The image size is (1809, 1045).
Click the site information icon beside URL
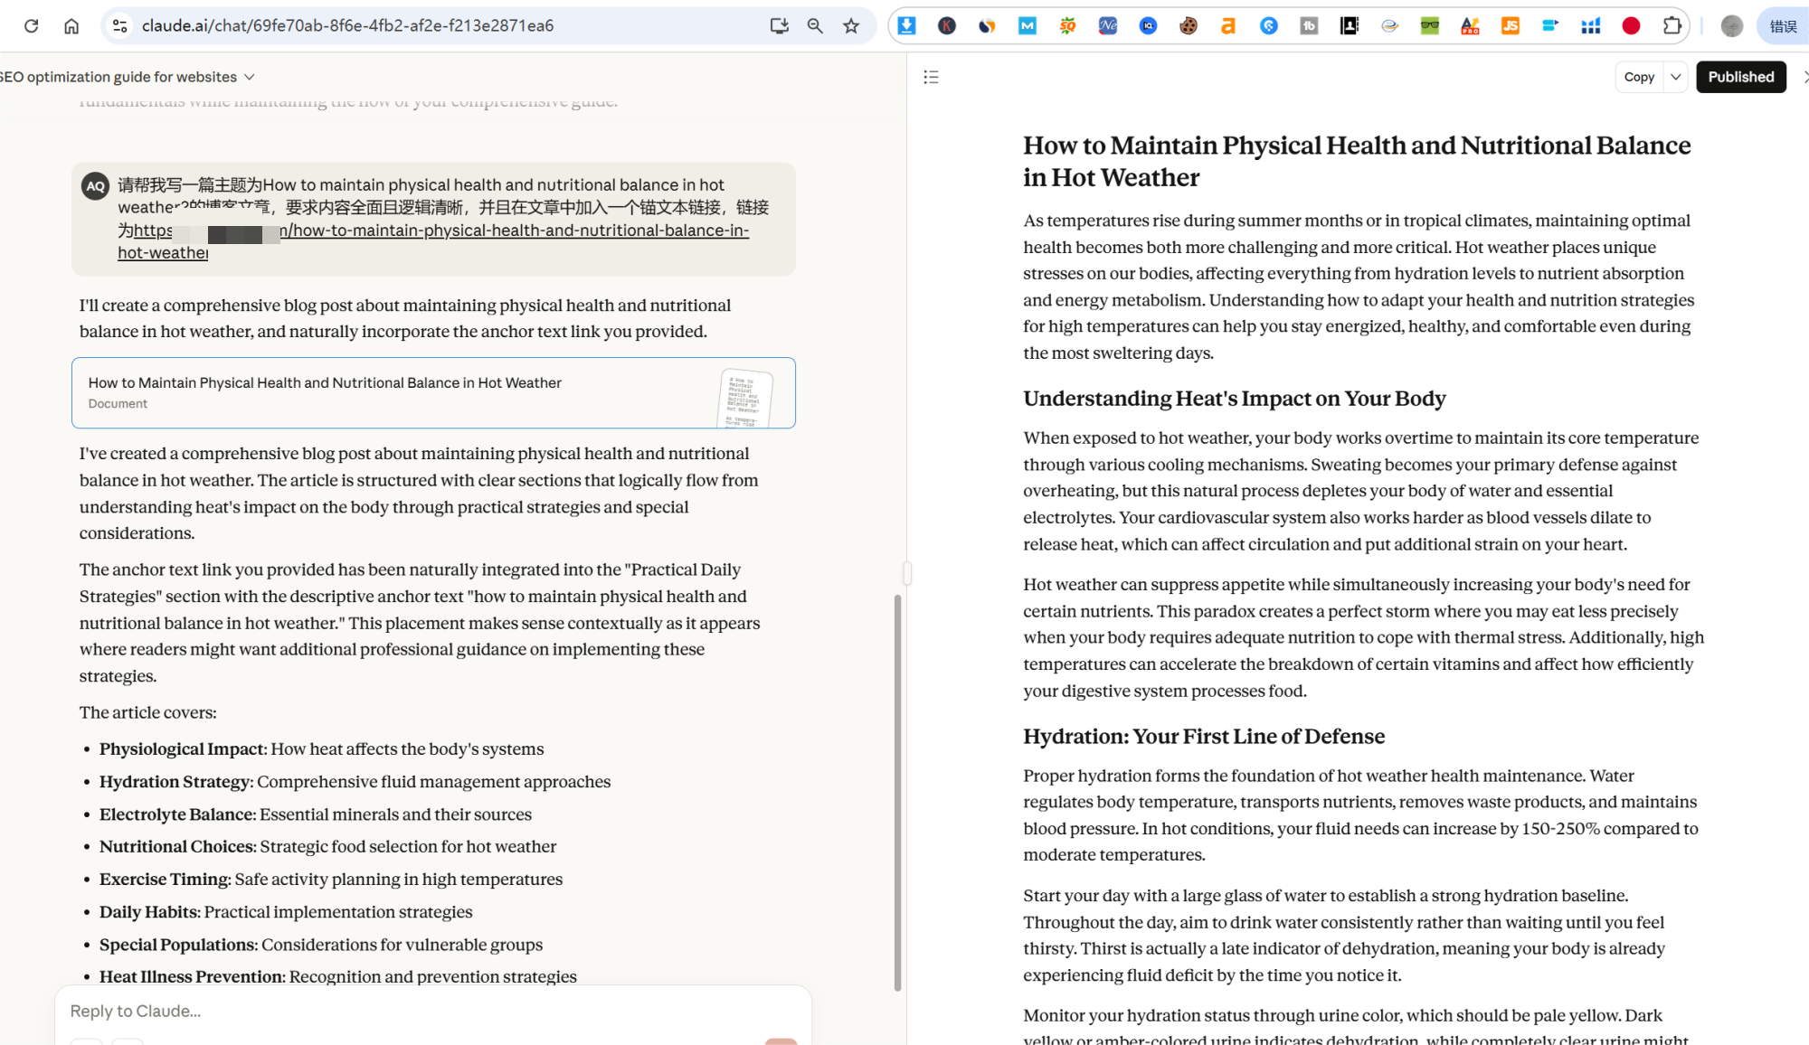coord(119,26)
